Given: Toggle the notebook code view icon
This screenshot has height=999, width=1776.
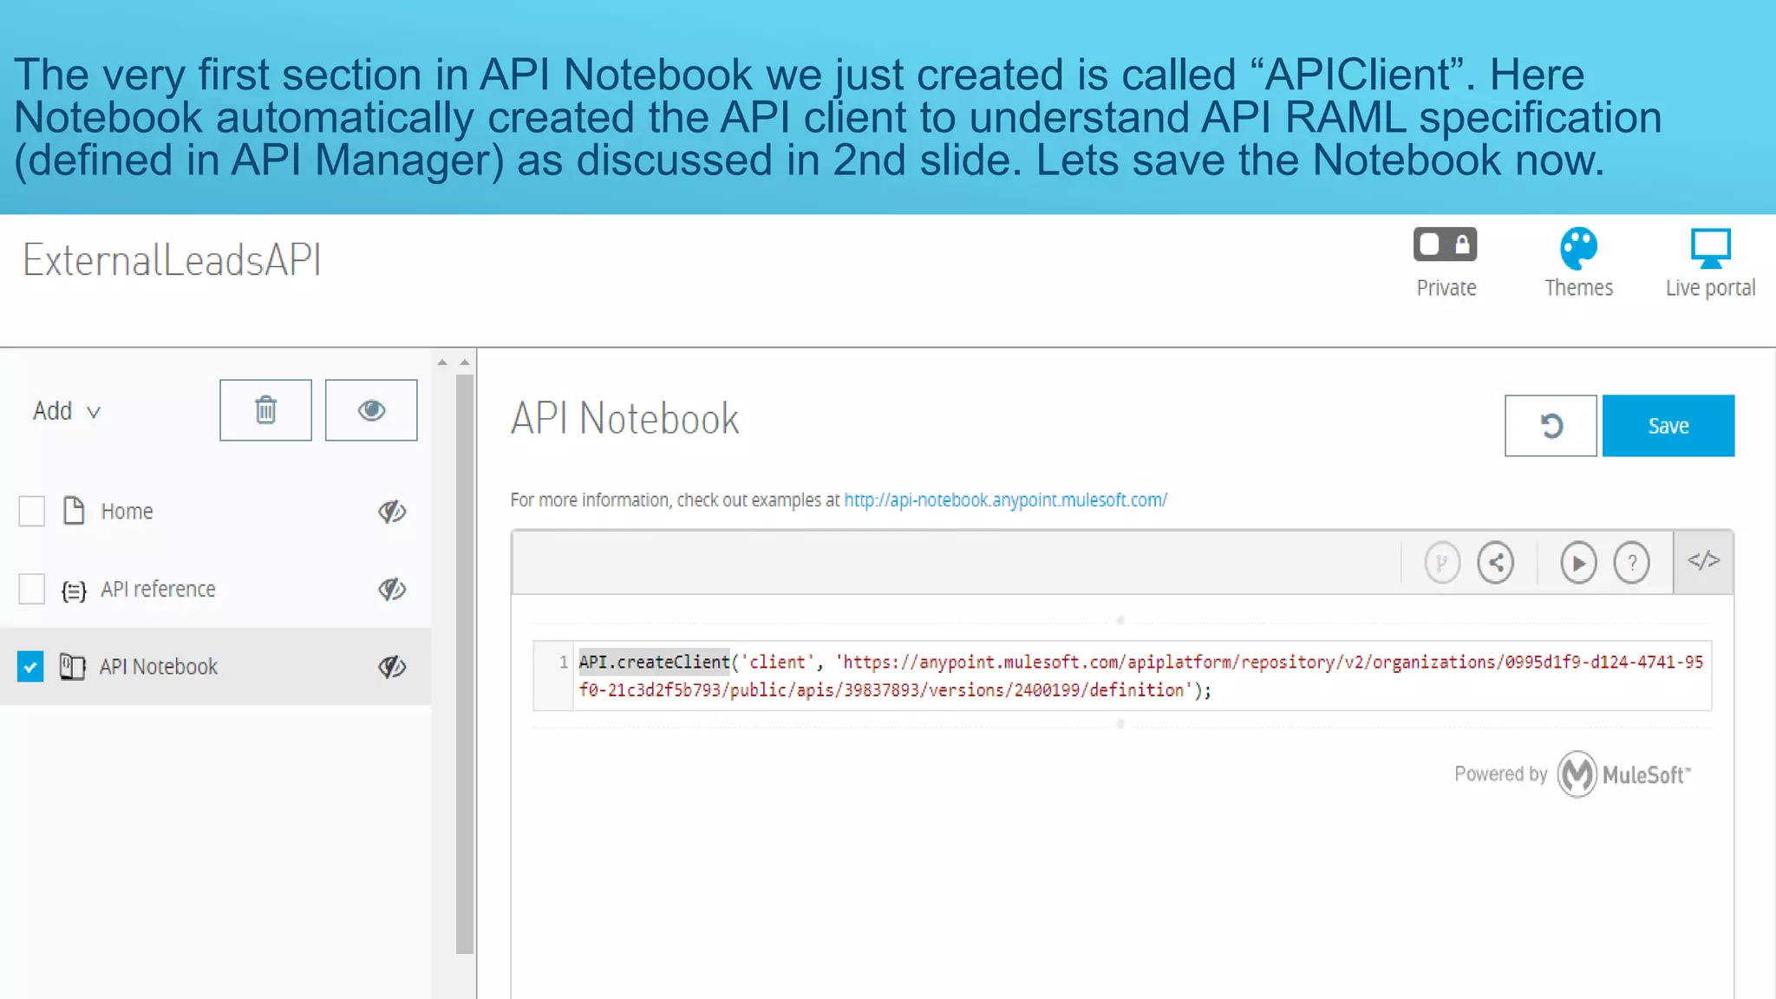Looking at the screenshot, I should (x=1703, y=561).
